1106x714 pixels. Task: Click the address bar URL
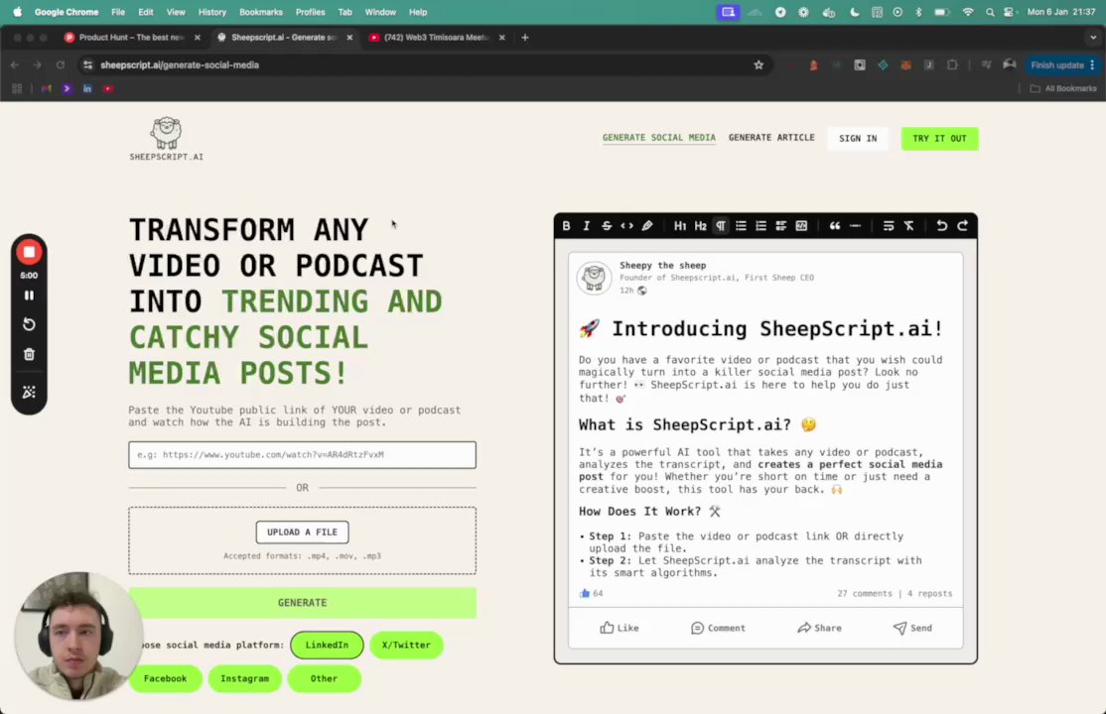[x=179, y=64]
